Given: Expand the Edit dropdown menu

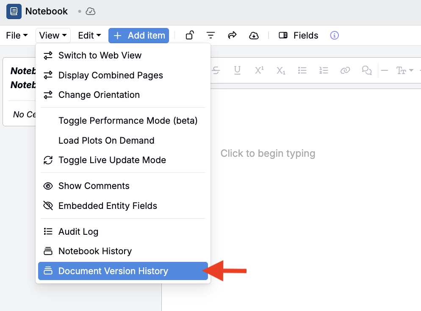Looking at the screenshot, I should coord(89,36).
